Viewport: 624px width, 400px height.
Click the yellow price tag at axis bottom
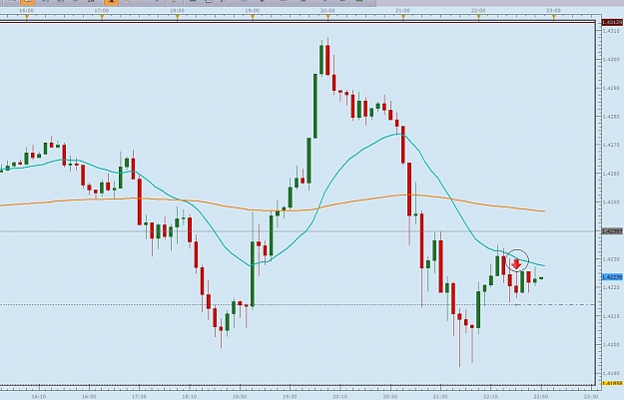coord(612,383)
